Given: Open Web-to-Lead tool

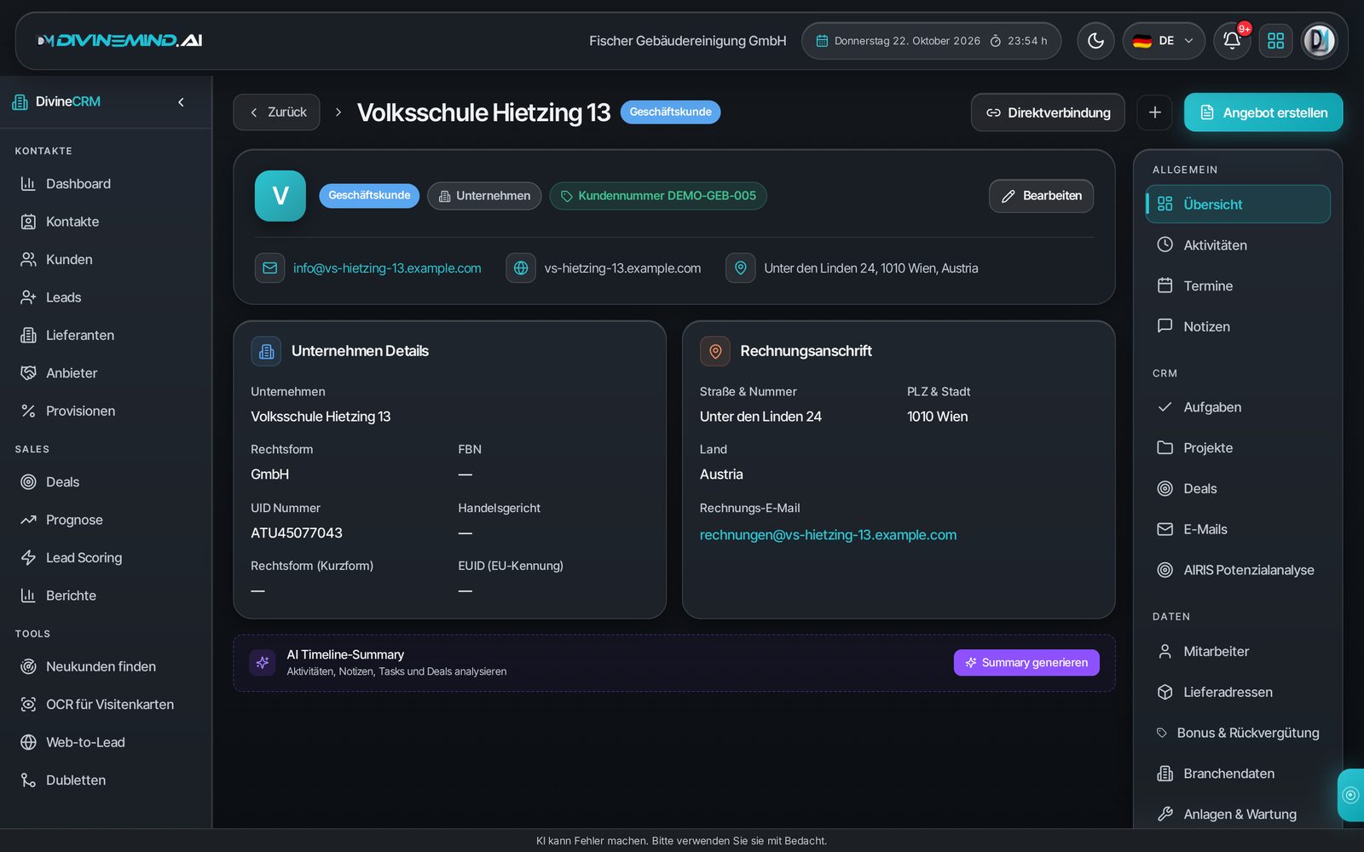Looking at the screenshot, I should tap(106, 742).
